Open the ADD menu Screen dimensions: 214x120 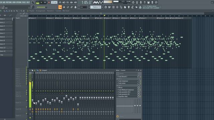pyautogui.click(x=4, y=2)
